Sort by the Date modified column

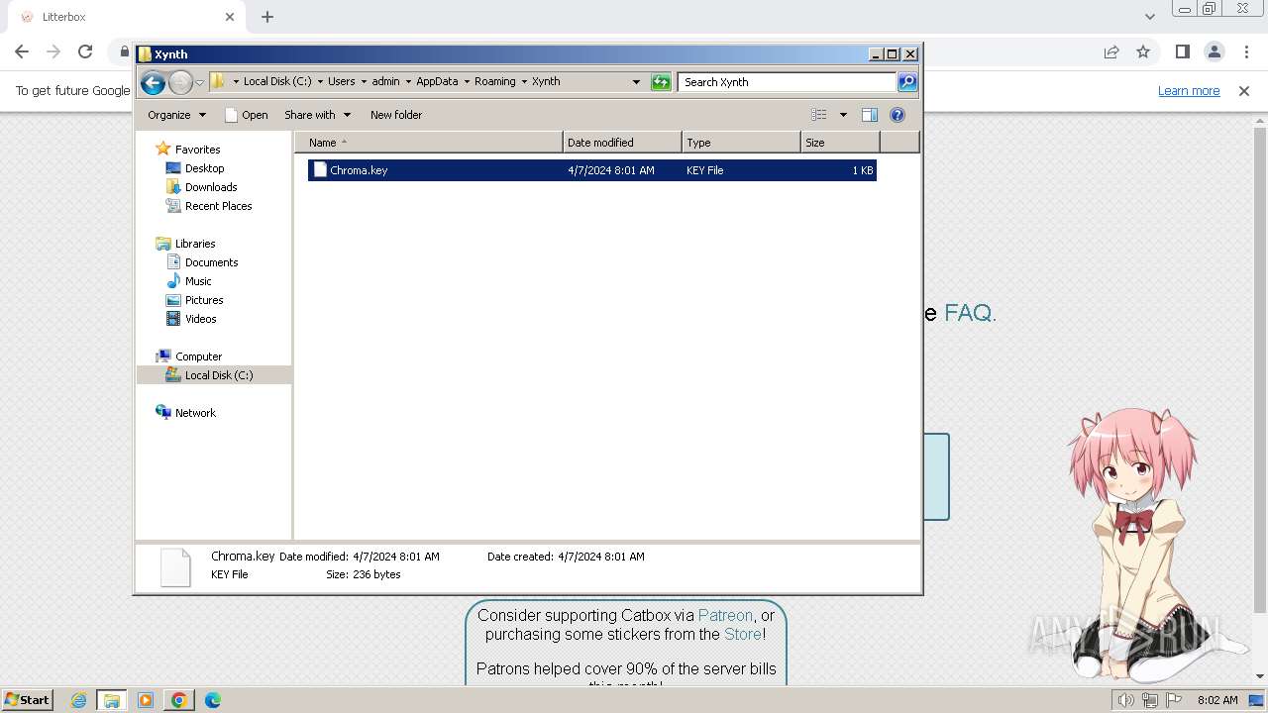coord(622,143)
